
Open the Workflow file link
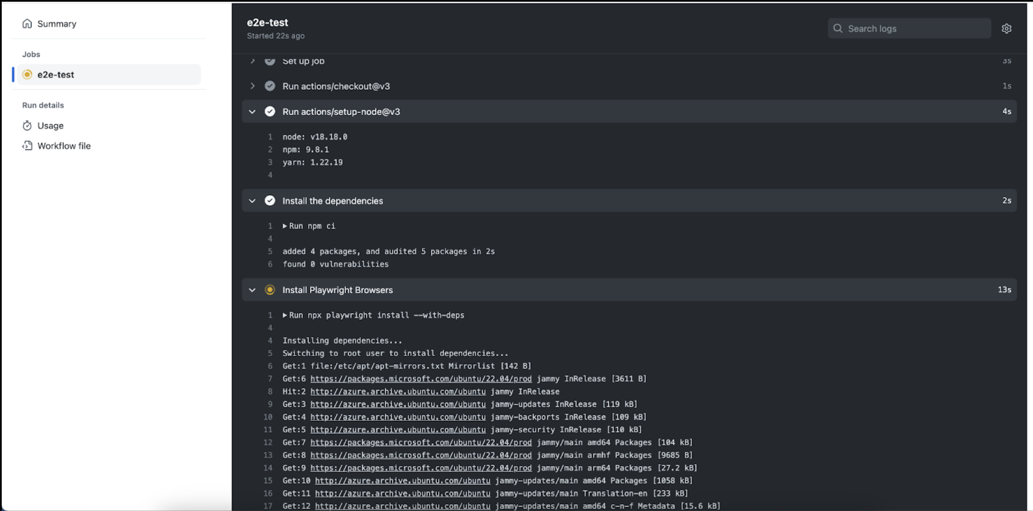click(x=64, y=146)
